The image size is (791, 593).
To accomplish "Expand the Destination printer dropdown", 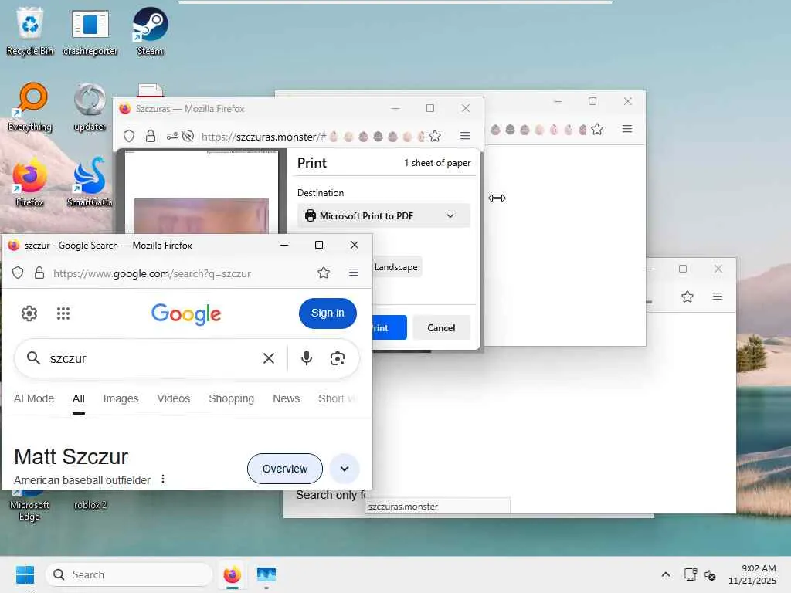I will click(x=384, y=216).
